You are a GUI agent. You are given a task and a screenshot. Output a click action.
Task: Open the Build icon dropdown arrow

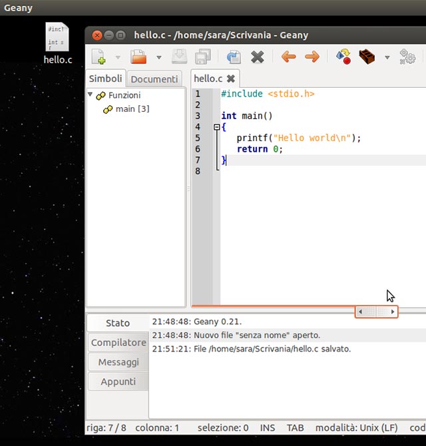387,58
